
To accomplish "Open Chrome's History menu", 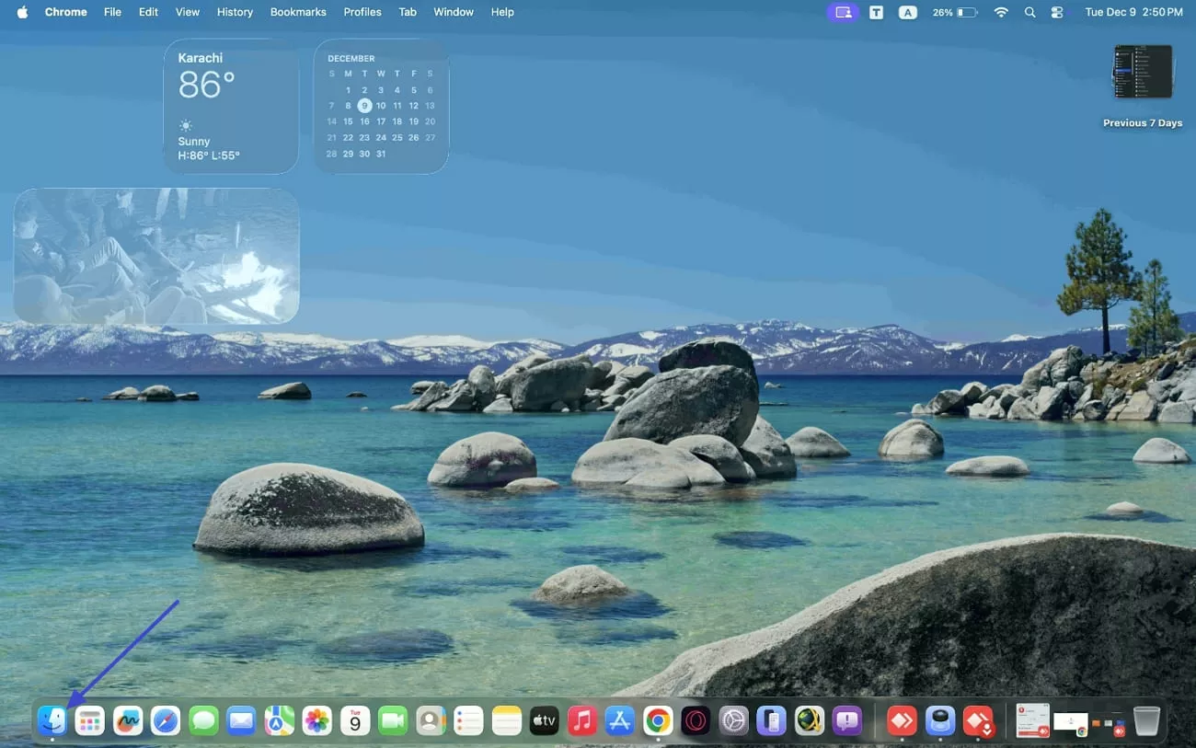I will pyautogui.click(x=235, y=12).
